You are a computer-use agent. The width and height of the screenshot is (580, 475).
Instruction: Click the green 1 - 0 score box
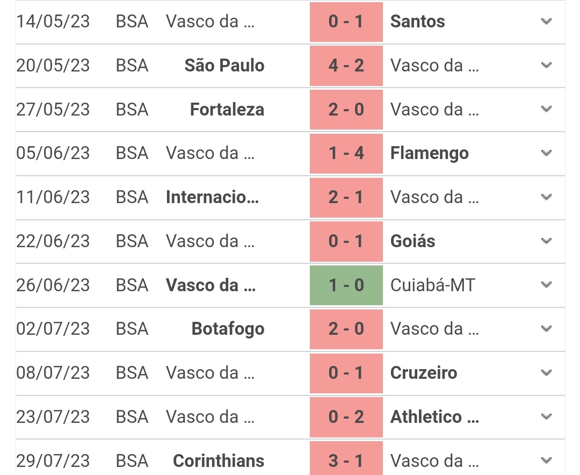346,285
